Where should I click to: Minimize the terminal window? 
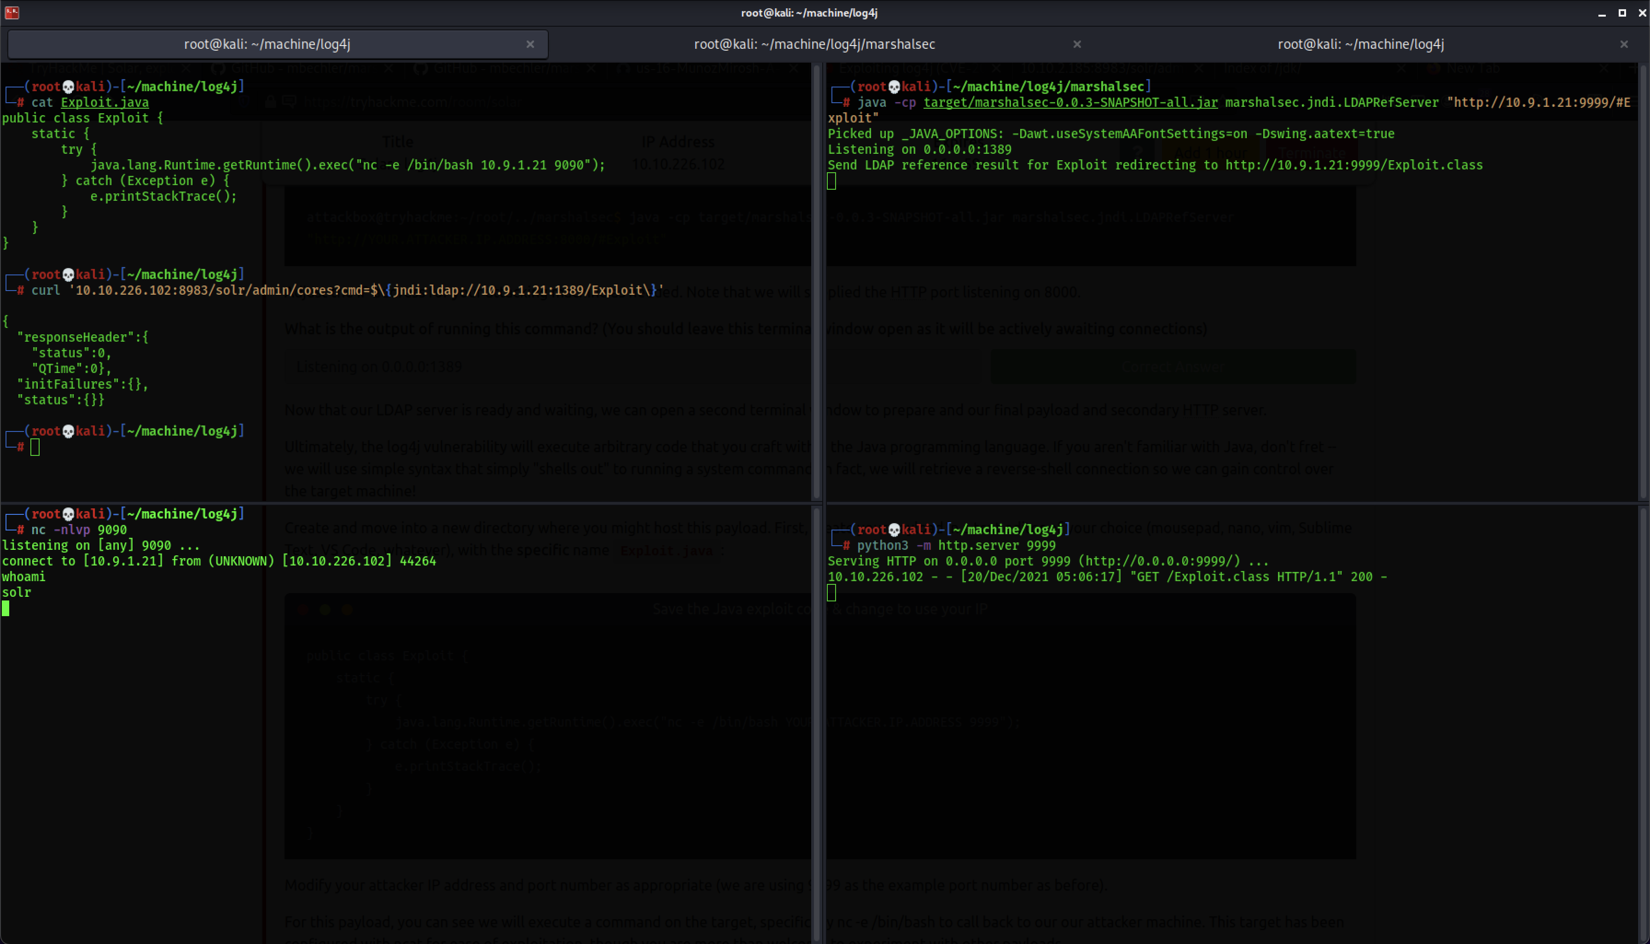coord(1601,13)
